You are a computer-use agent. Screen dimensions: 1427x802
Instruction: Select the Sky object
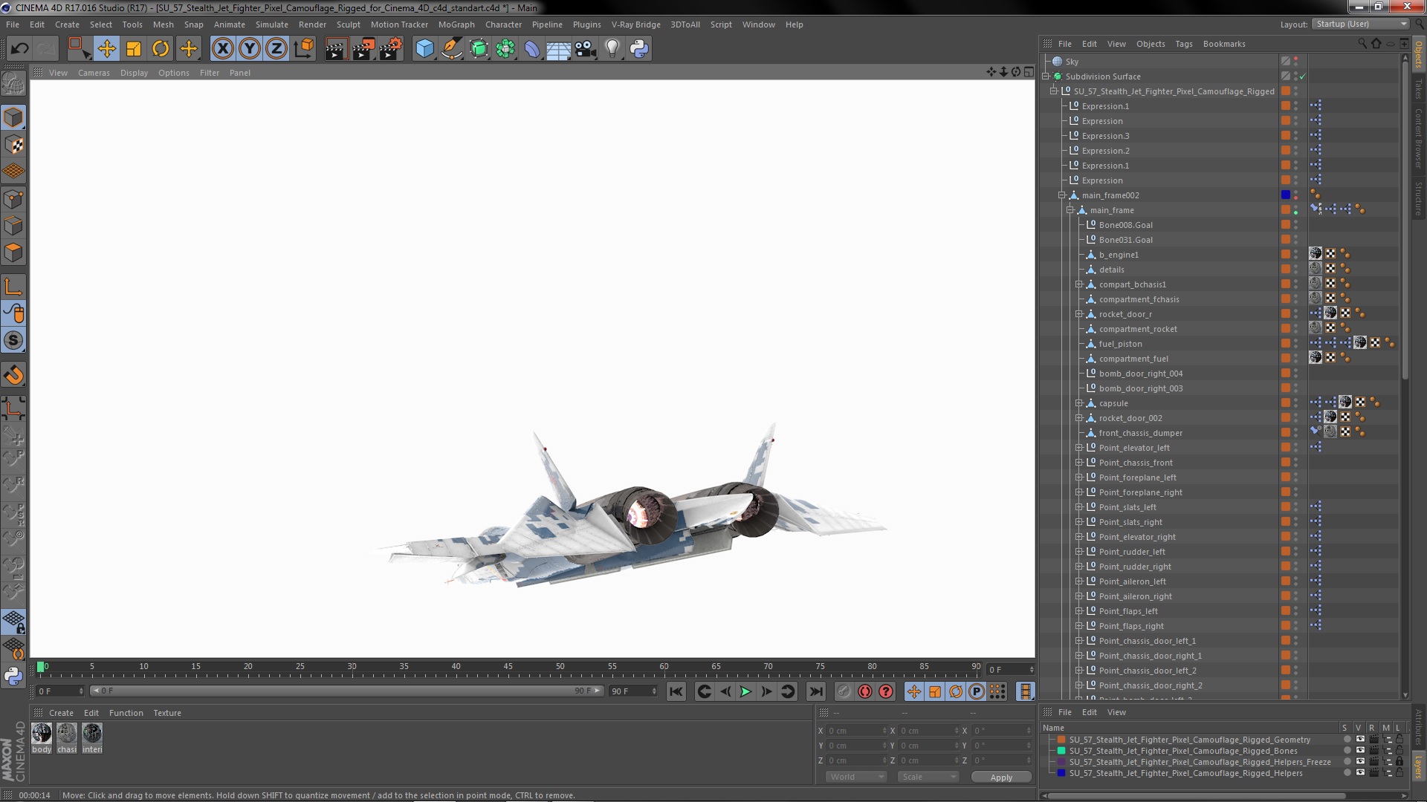click(1072, 62)
